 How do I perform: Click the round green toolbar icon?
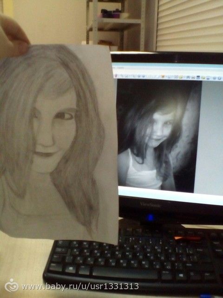coord(181,77)
